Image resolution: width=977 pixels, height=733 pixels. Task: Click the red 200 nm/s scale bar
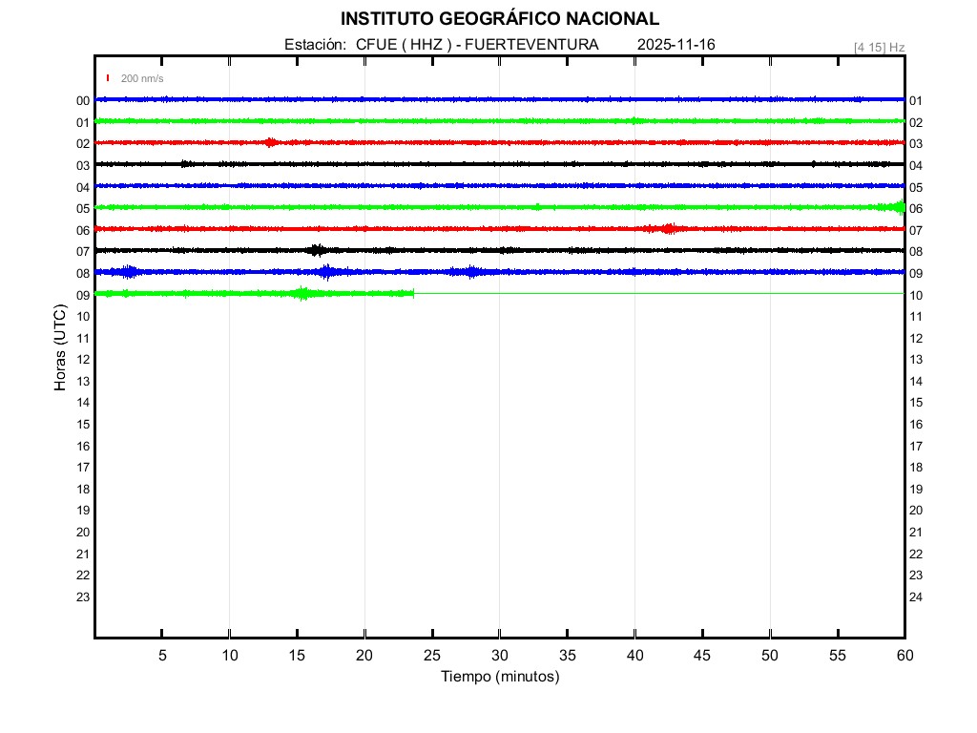pyautogui.click(x=108, y=78)
